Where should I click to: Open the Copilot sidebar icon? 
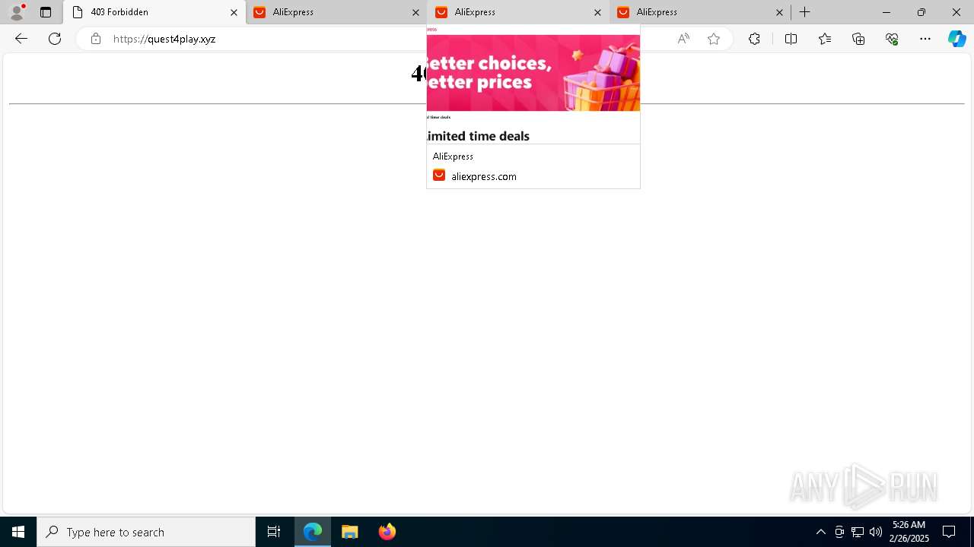[956, 39]
